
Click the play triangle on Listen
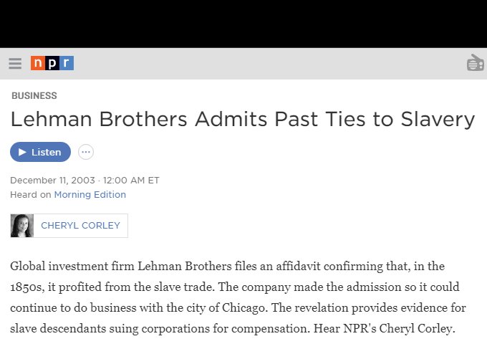click(x=22, y=152)
